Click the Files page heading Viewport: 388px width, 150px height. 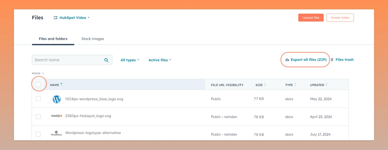[38, 18]
